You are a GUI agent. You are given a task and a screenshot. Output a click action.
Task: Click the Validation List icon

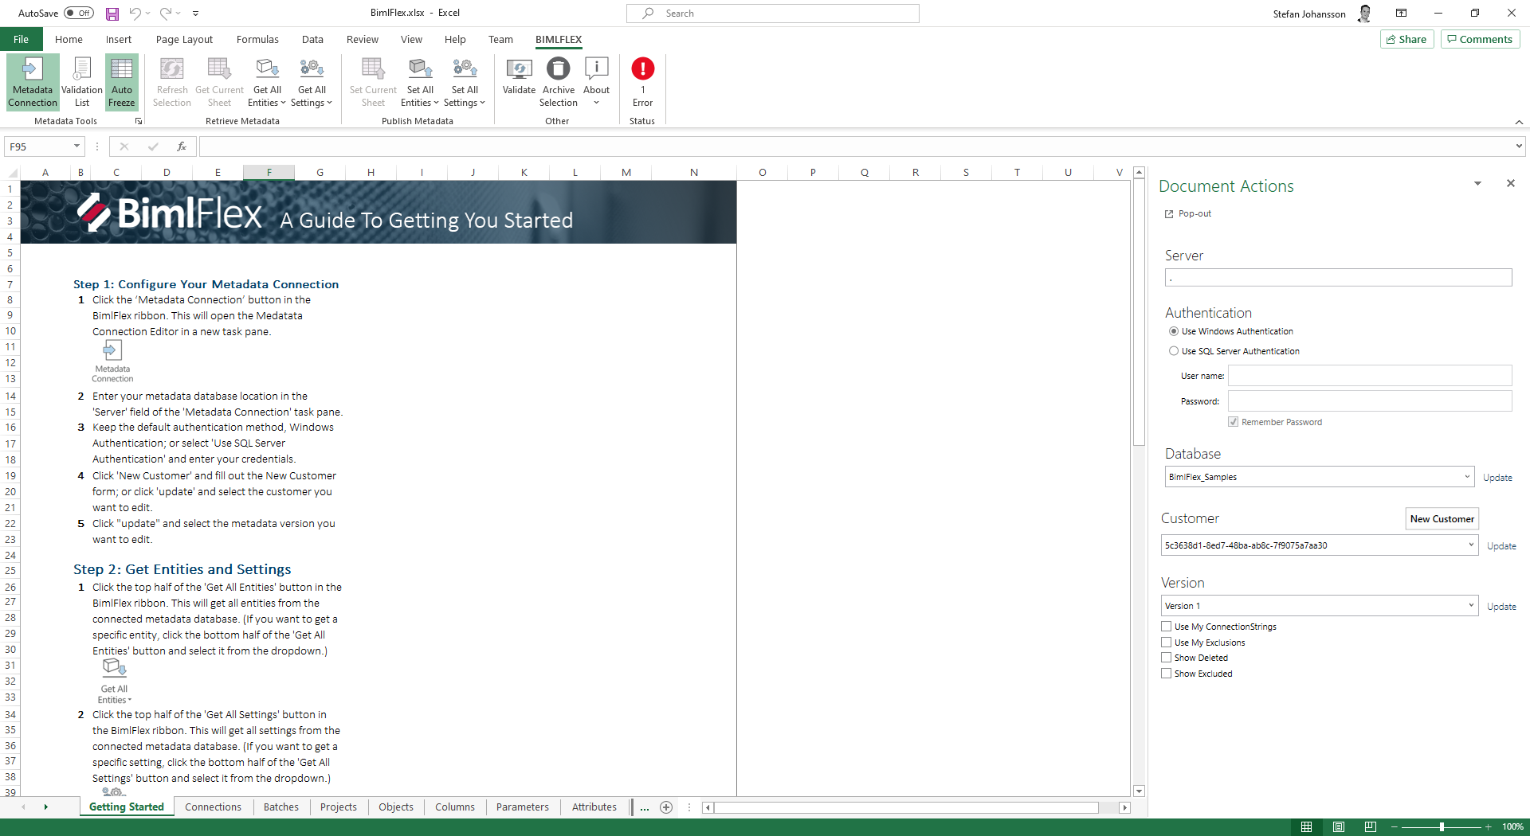(x=81, y=80)
